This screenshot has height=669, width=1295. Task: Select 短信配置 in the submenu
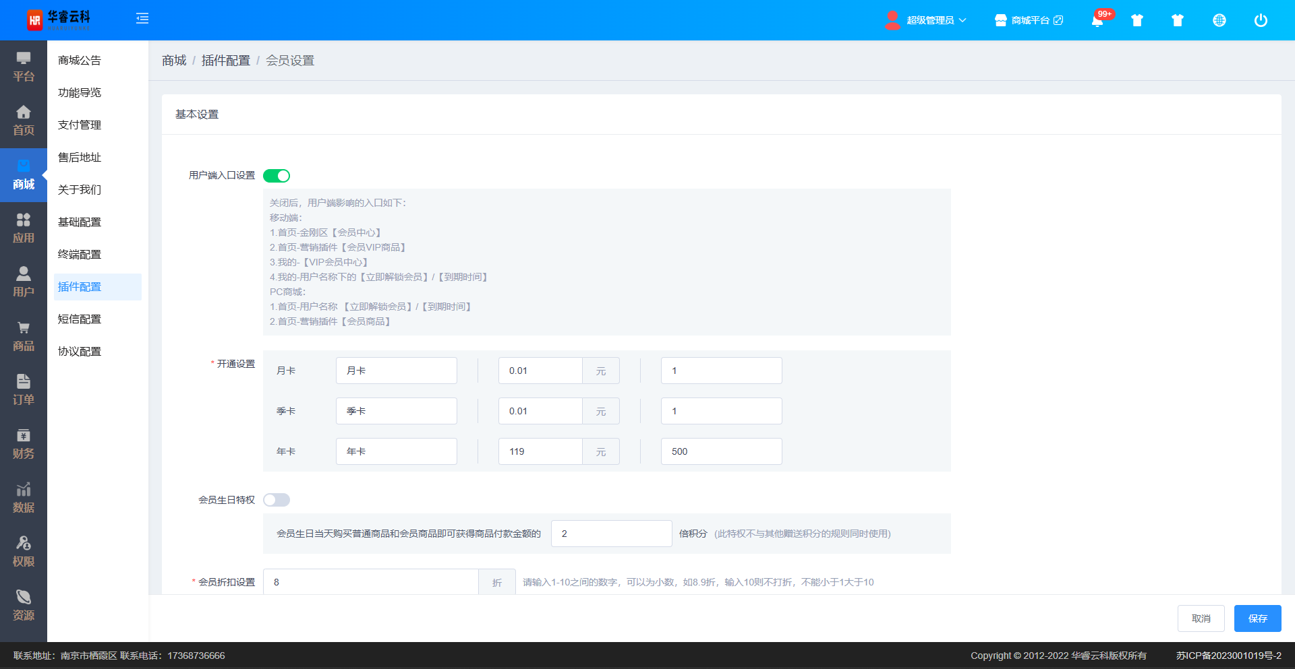(x=80, y=319)
